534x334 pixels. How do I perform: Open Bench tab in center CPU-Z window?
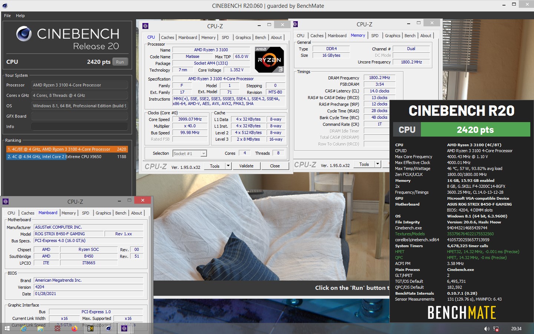[x=261, y=37]
